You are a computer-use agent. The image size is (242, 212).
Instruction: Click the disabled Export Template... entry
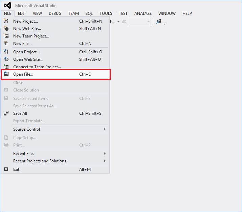point(55,121)
